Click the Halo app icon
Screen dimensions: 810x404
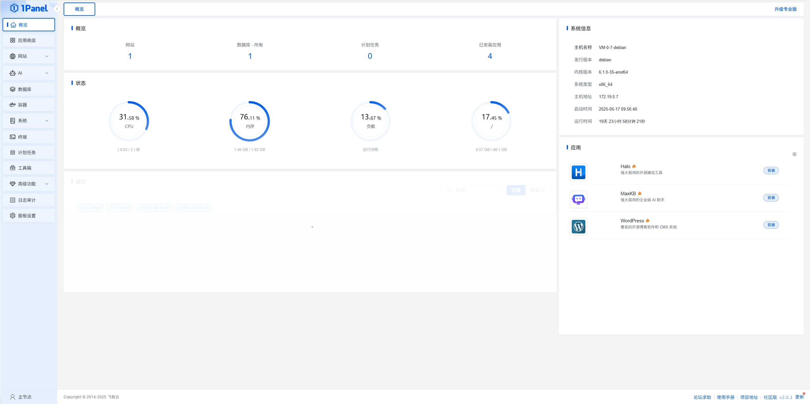(578, 172)
